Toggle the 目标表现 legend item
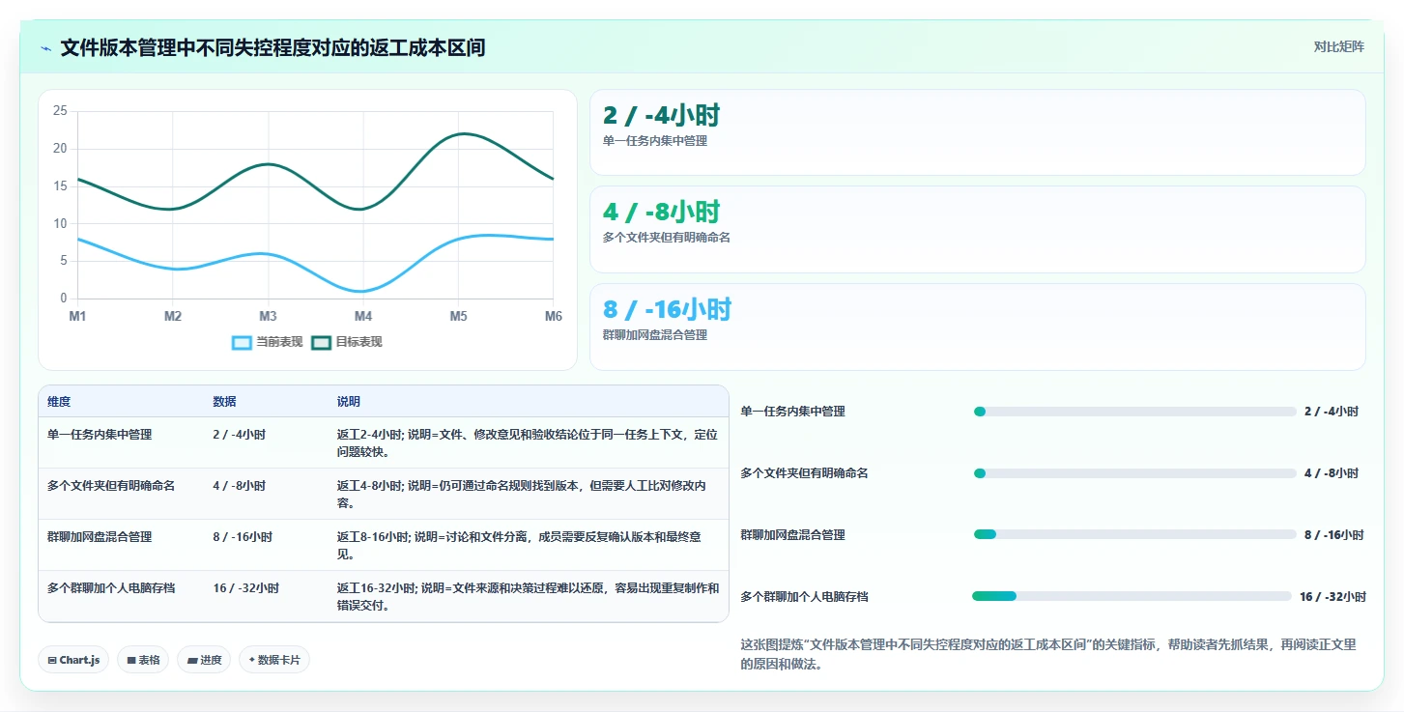The height and width of the screenshot is (712, 1404). tap(347, 342)
